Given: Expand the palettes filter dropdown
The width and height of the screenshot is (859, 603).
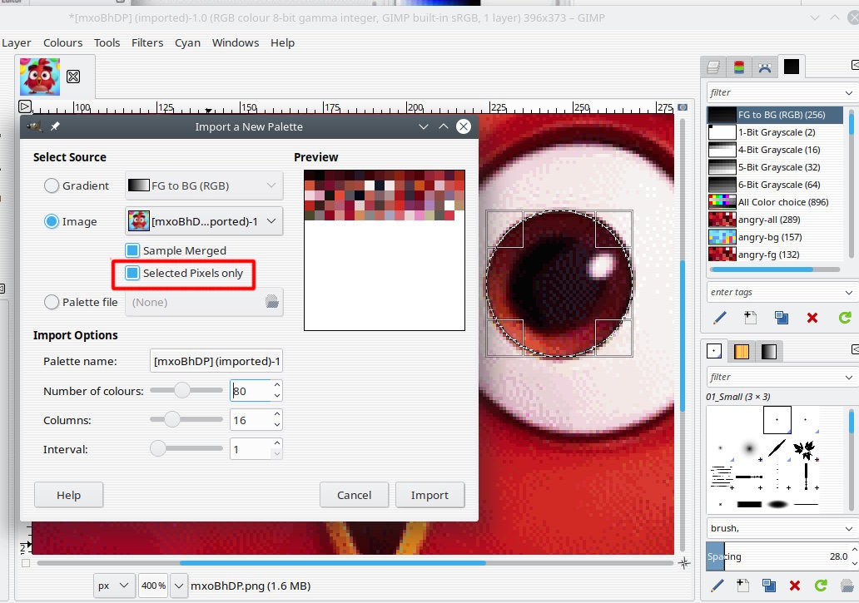Looking at the screenshot, I should pyautogui.click(x=848, y=92).
